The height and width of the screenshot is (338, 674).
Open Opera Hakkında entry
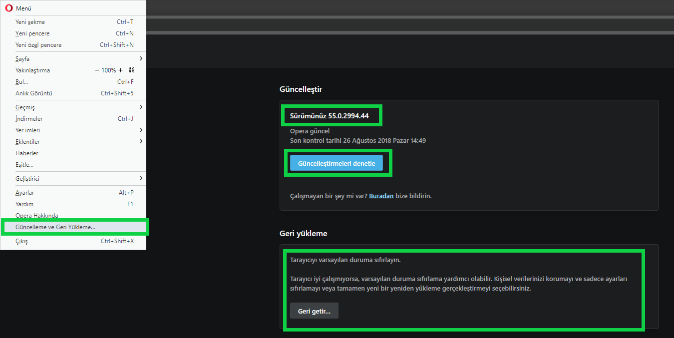coord(73,216)
